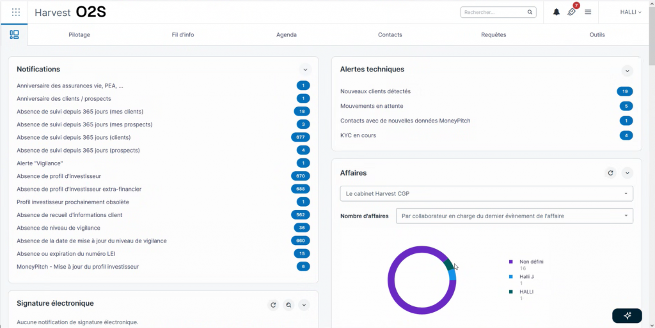Open Absence de profil d'investisseur notification
This screenshot has width=655, height=328.
click(x=59, y=176)
